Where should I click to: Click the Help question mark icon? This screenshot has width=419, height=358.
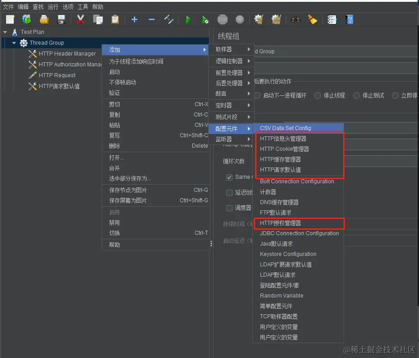point(349,19)
